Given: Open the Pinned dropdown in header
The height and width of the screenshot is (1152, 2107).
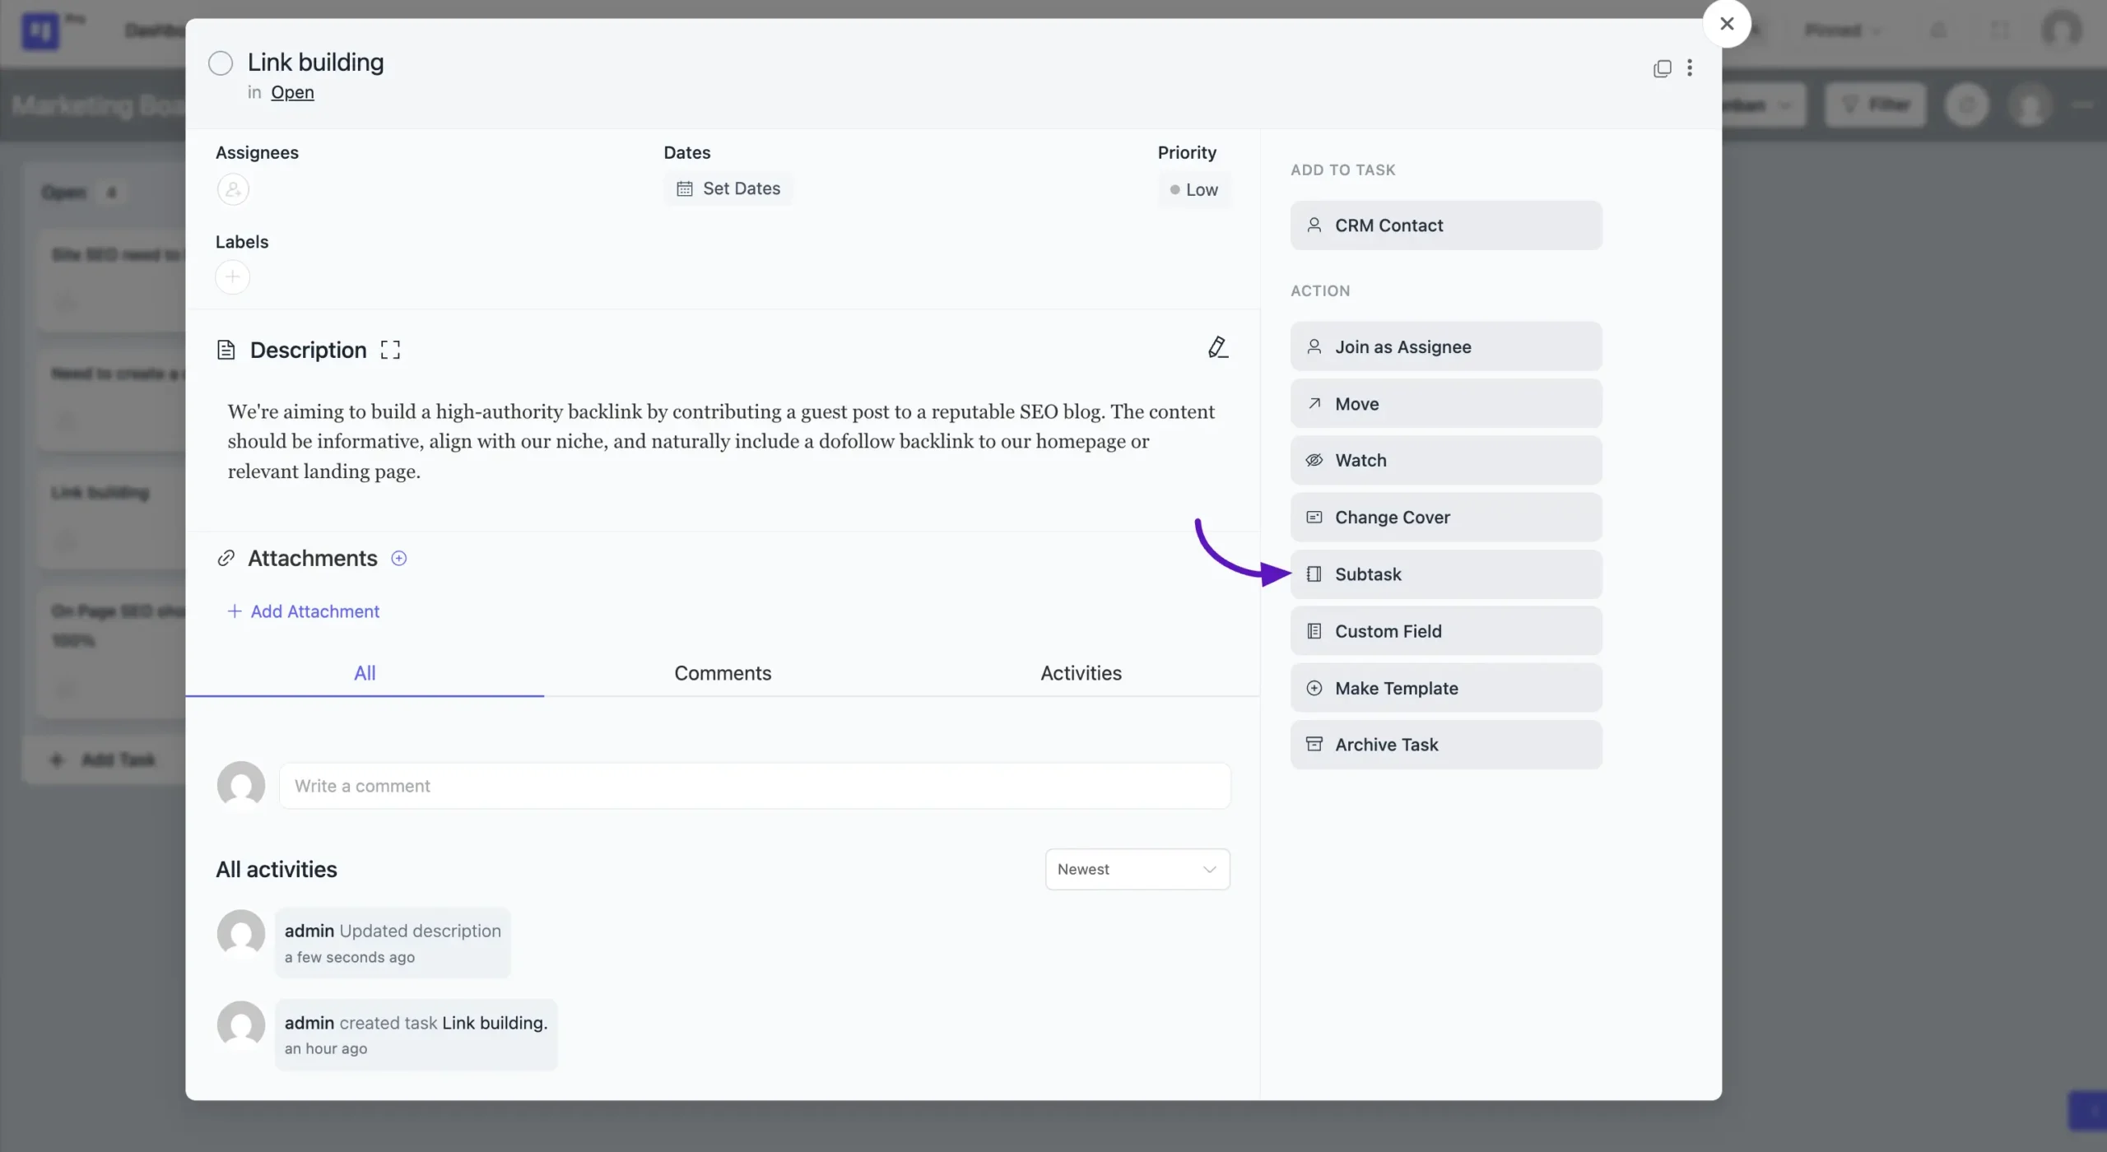Looking at the screenshot, I should point(1843,30).
